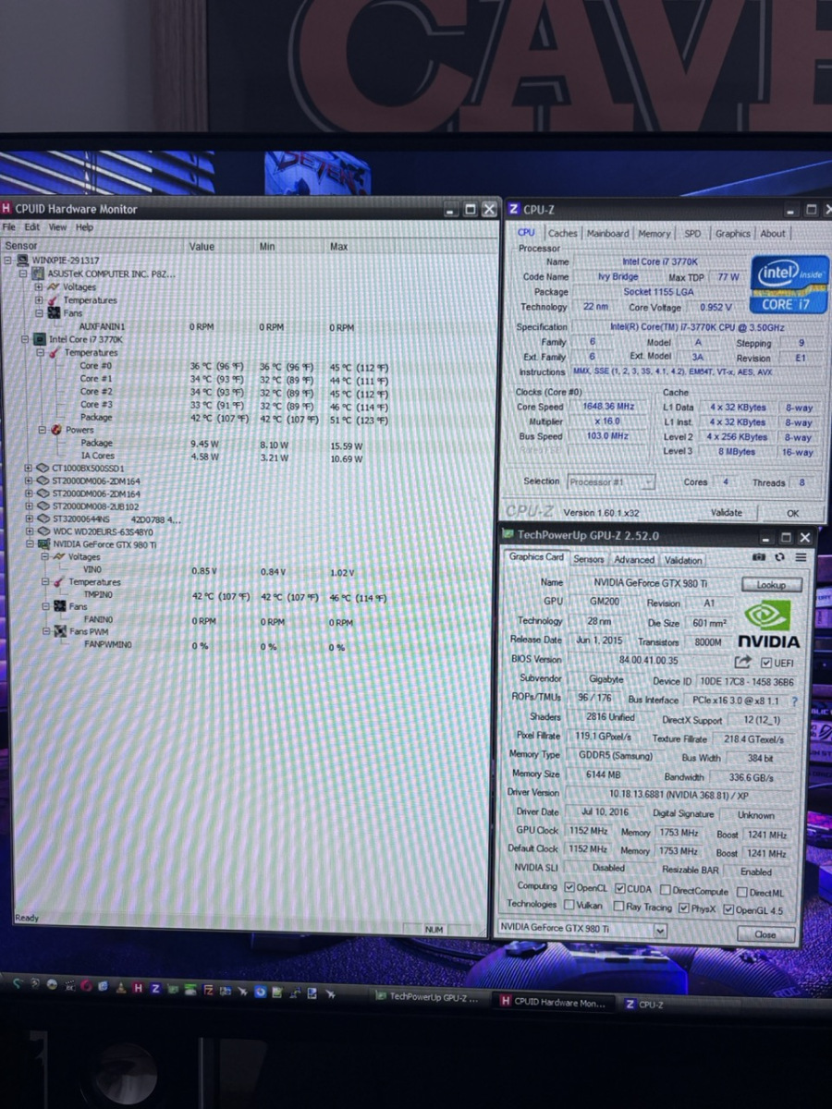
Task: Toggle the OpenCL checkbox
Action: click(x=569, y=888)
